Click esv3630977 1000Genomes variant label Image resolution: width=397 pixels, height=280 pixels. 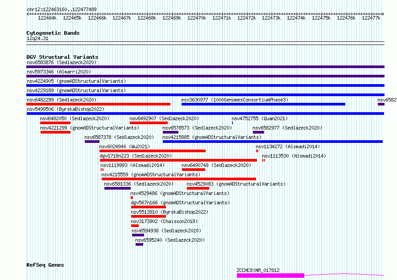[235, 100]
